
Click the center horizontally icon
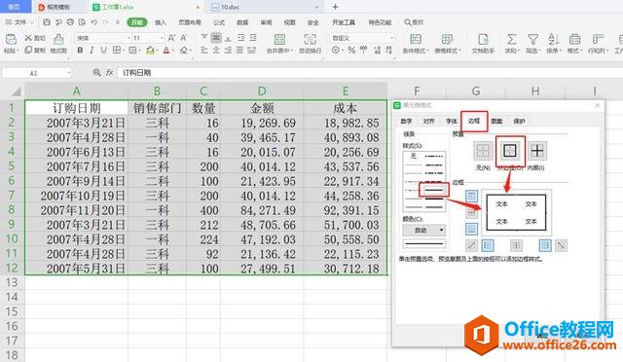(216, 51)
